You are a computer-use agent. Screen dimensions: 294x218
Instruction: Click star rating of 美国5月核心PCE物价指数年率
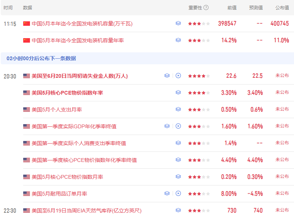pyautogui.click(x=199, y=93)
